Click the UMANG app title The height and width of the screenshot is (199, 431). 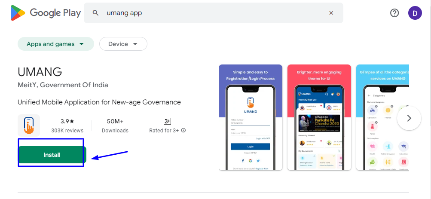click(40, 72)
